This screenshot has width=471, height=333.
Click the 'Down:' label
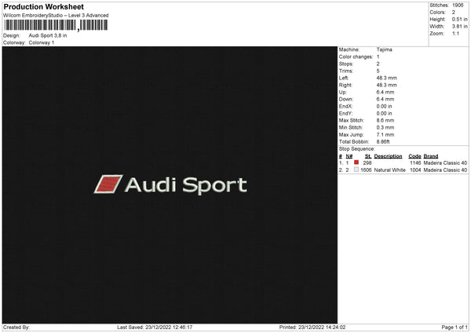(x=345, y=99)
